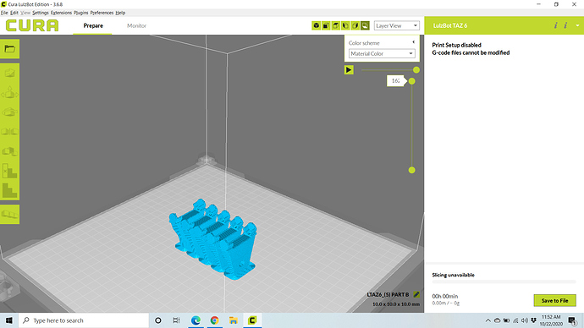The height and width of the screenshot is (328, 584).
Task: Switch camera to left side view icon
Action: coord(345,25)
